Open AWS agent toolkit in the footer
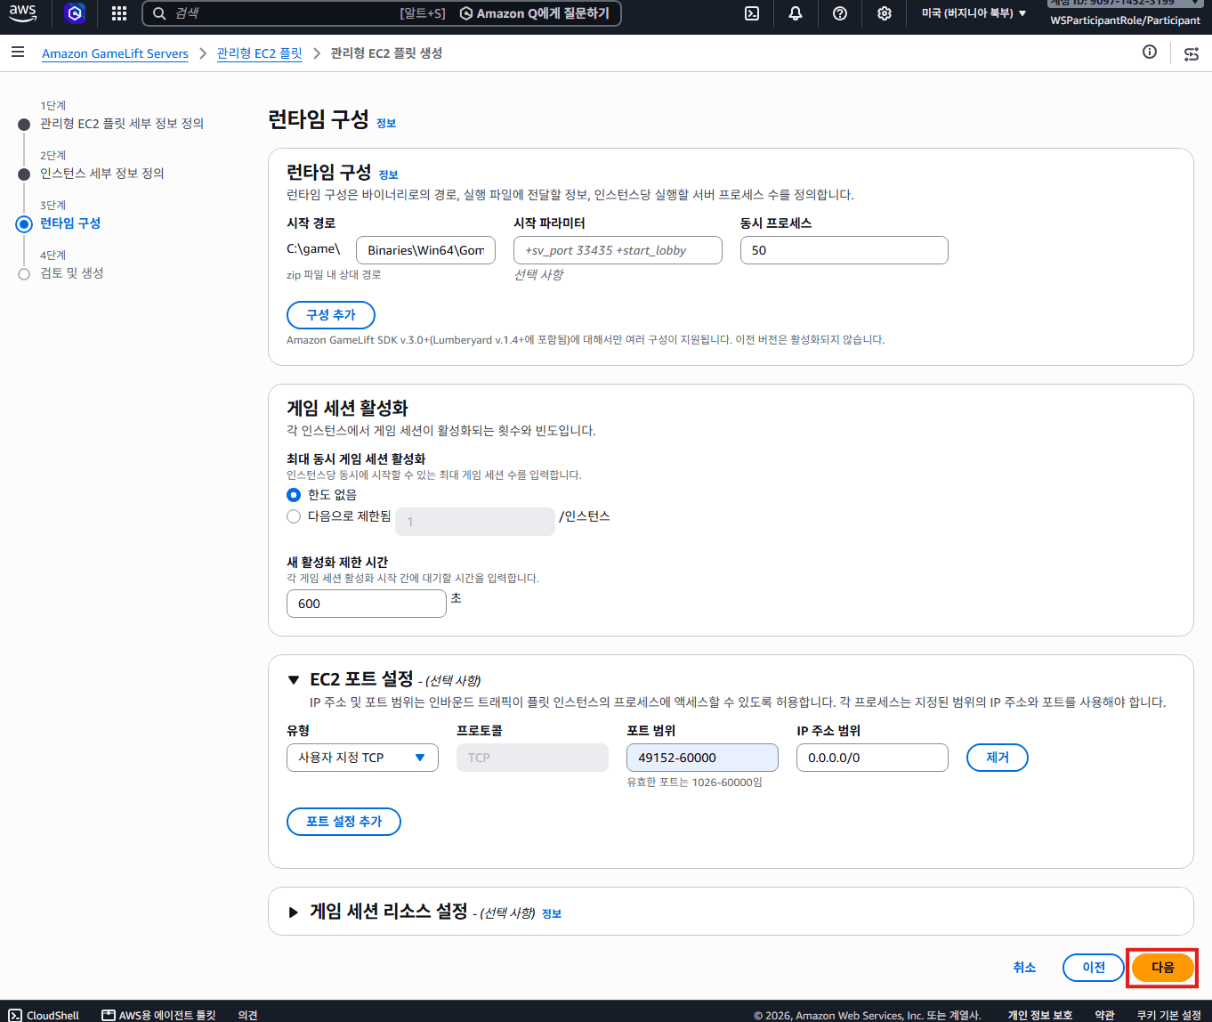The image size is (1212, 1022). pos(158,1015)
